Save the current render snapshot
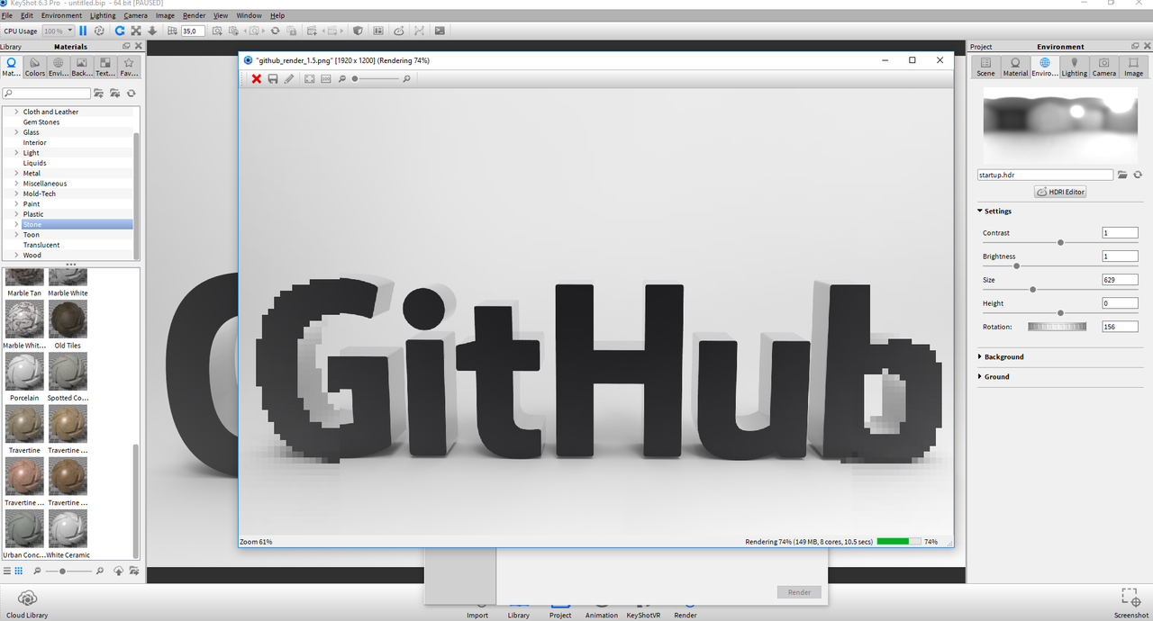 pyautogui.click(x=272, y=78)
